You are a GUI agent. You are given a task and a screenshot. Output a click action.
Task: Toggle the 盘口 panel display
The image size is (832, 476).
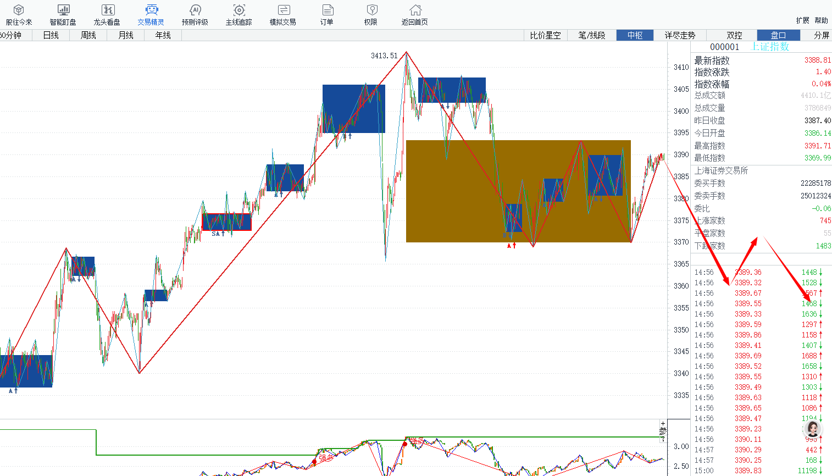[778, 35]
